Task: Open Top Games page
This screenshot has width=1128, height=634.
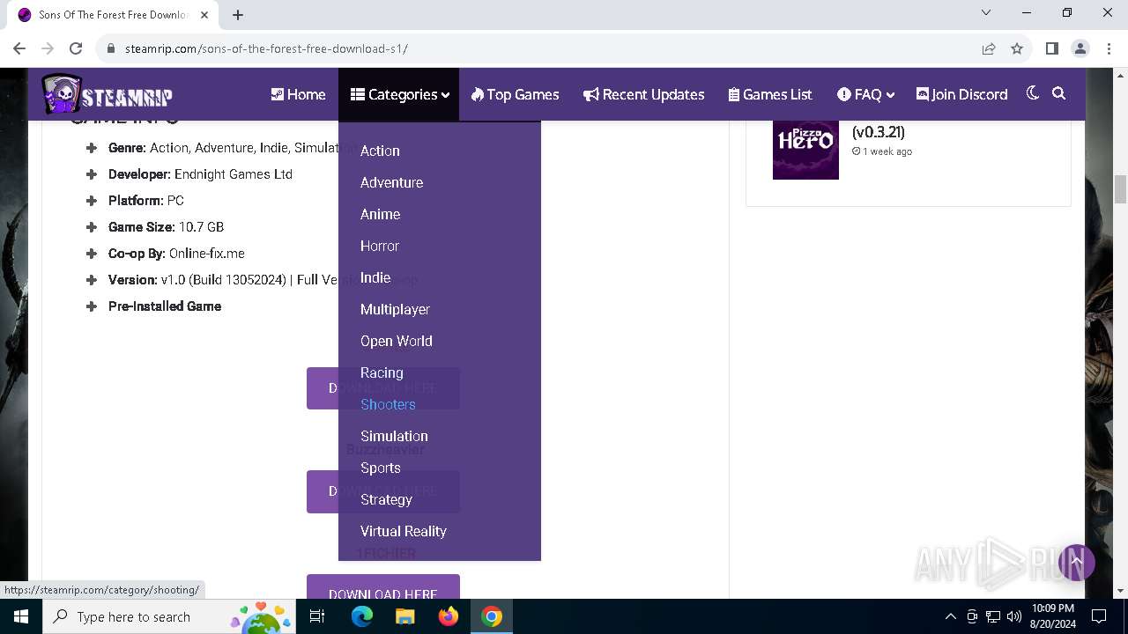Action: click(x=515, y=94)
